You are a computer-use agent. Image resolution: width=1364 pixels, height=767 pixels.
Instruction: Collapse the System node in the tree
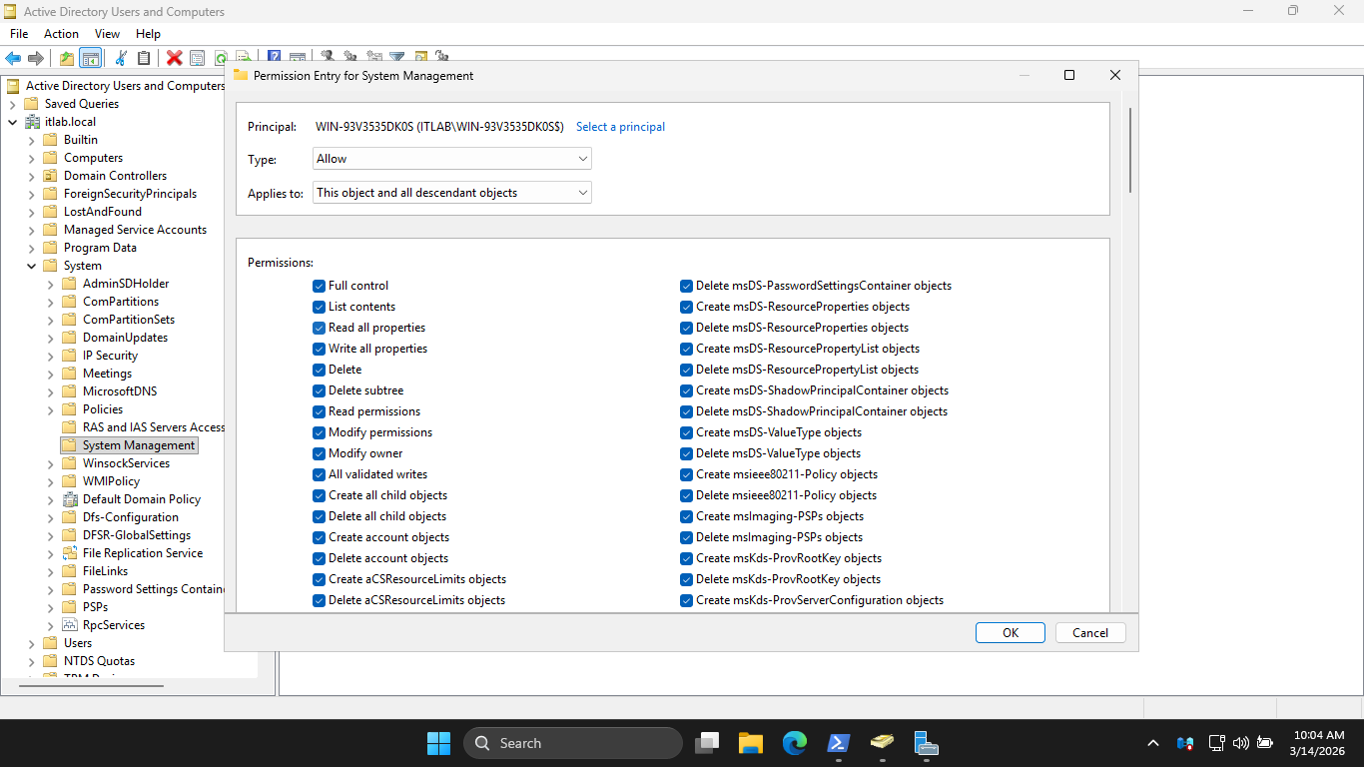click(x=31, y=266)
